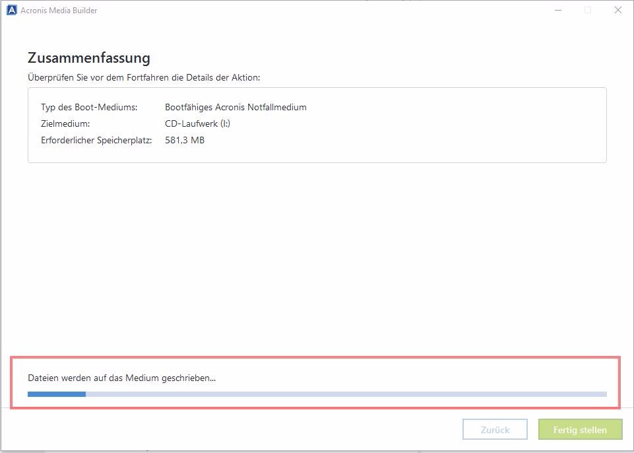Viewport: 634px width, 453px height.
Task: Click the Acronis logo icon in title bar
Action: pos(12,10)
